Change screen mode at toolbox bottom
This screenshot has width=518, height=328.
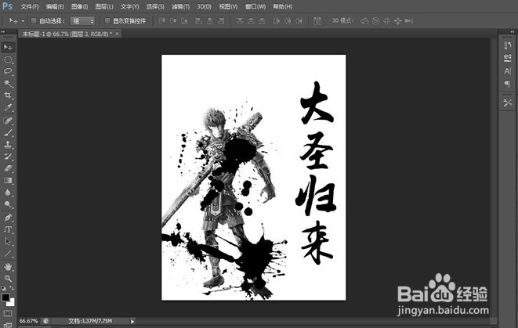click(8, 324)
